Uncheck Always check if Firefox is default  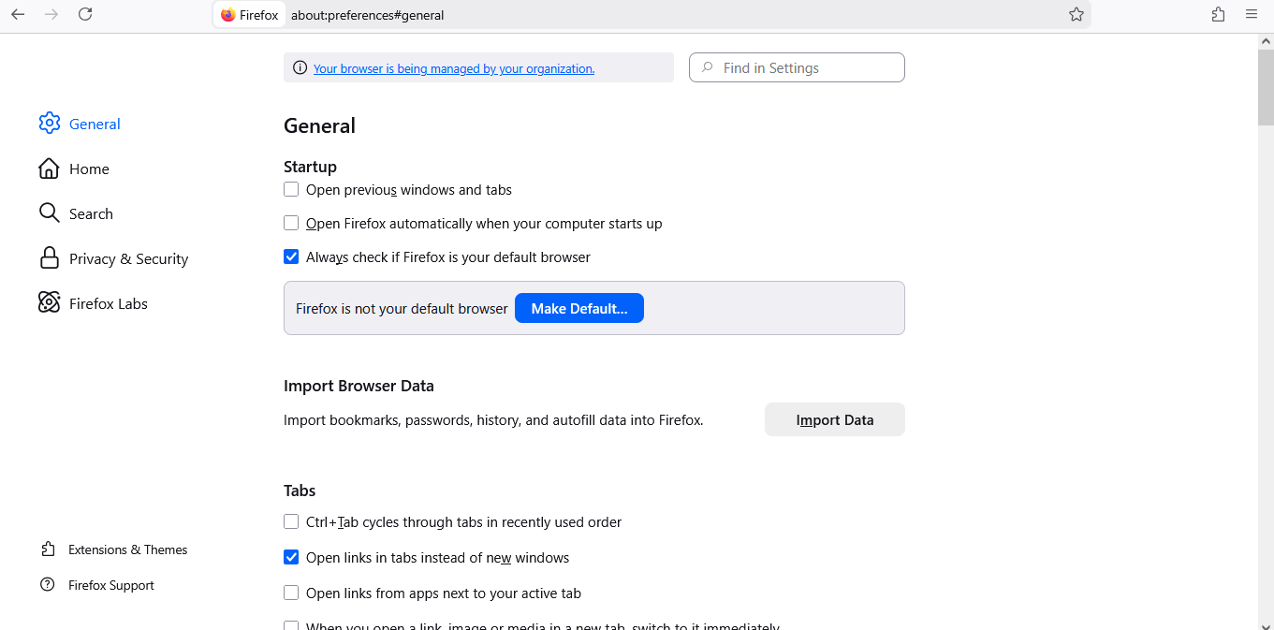[x=291, y=257]
